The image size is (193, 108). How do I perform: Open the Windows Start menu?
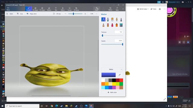coord(2,106)
